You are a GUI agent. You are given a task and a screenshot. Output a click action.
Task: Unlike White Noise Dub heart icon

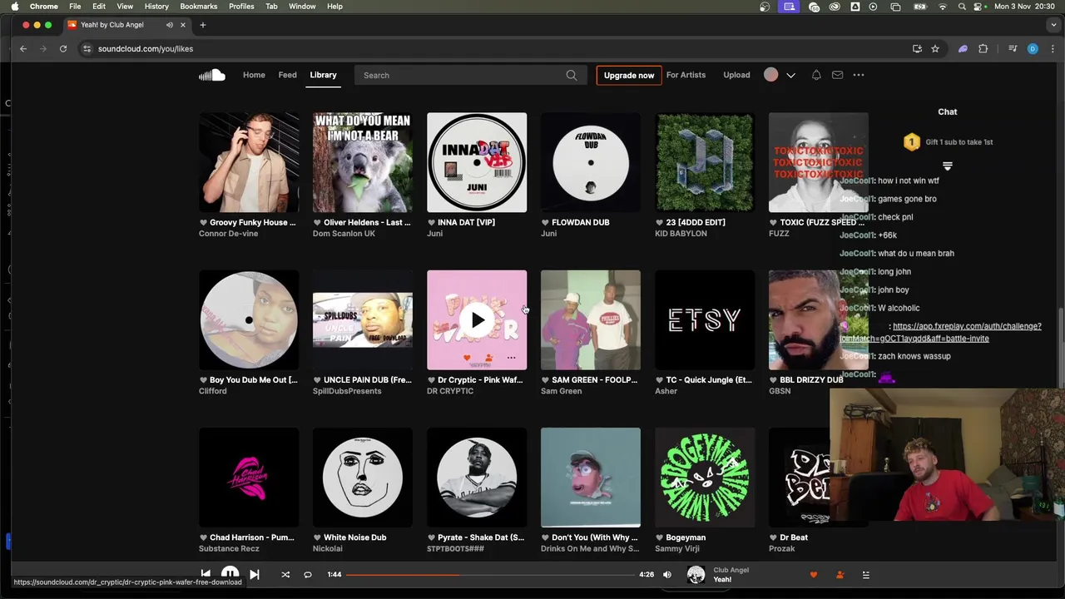pyautogui.click(x=317, y=537)
